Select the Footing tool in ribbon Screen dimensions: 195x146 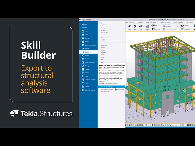[x=147, y=27]
